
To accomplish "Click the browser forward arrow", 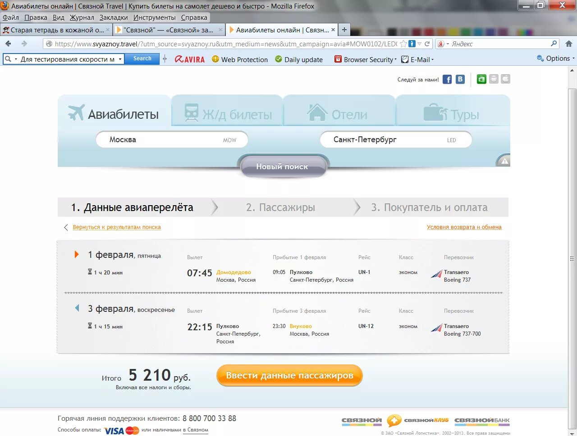I will tap(24, 44).
